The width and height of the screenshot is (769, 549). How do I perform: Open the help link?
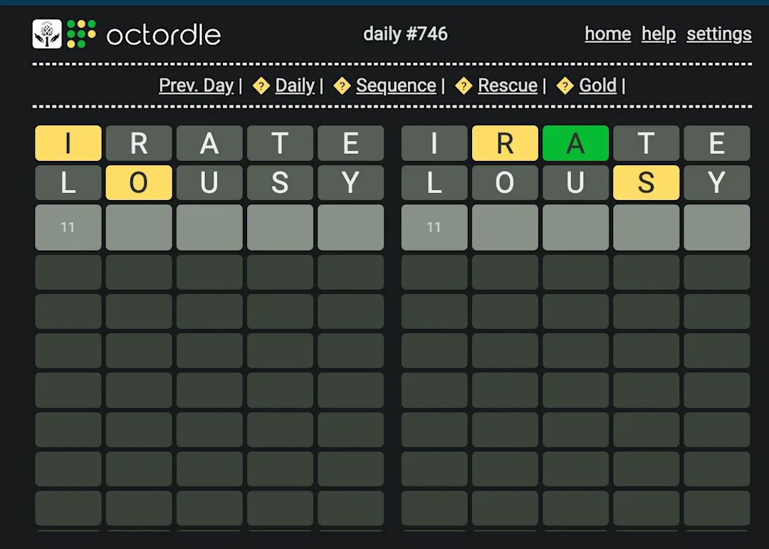point(659,34)
